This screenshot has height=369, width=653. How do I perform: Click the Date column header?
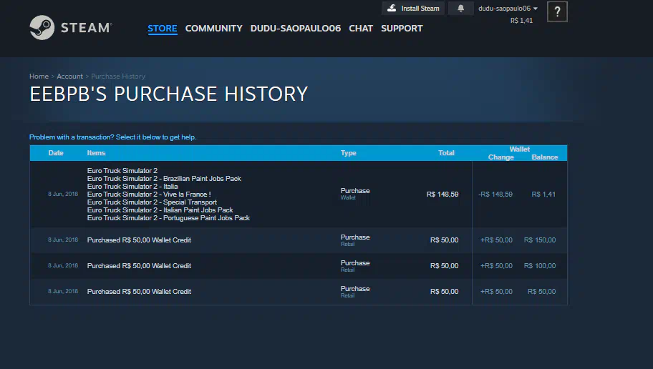pos(56,153)
